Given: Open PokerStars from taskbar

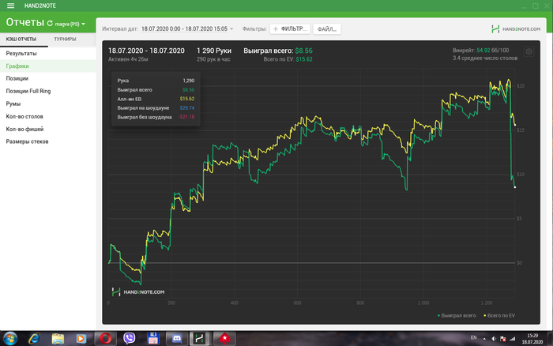Looking at the screenshot, I should 224,339.
